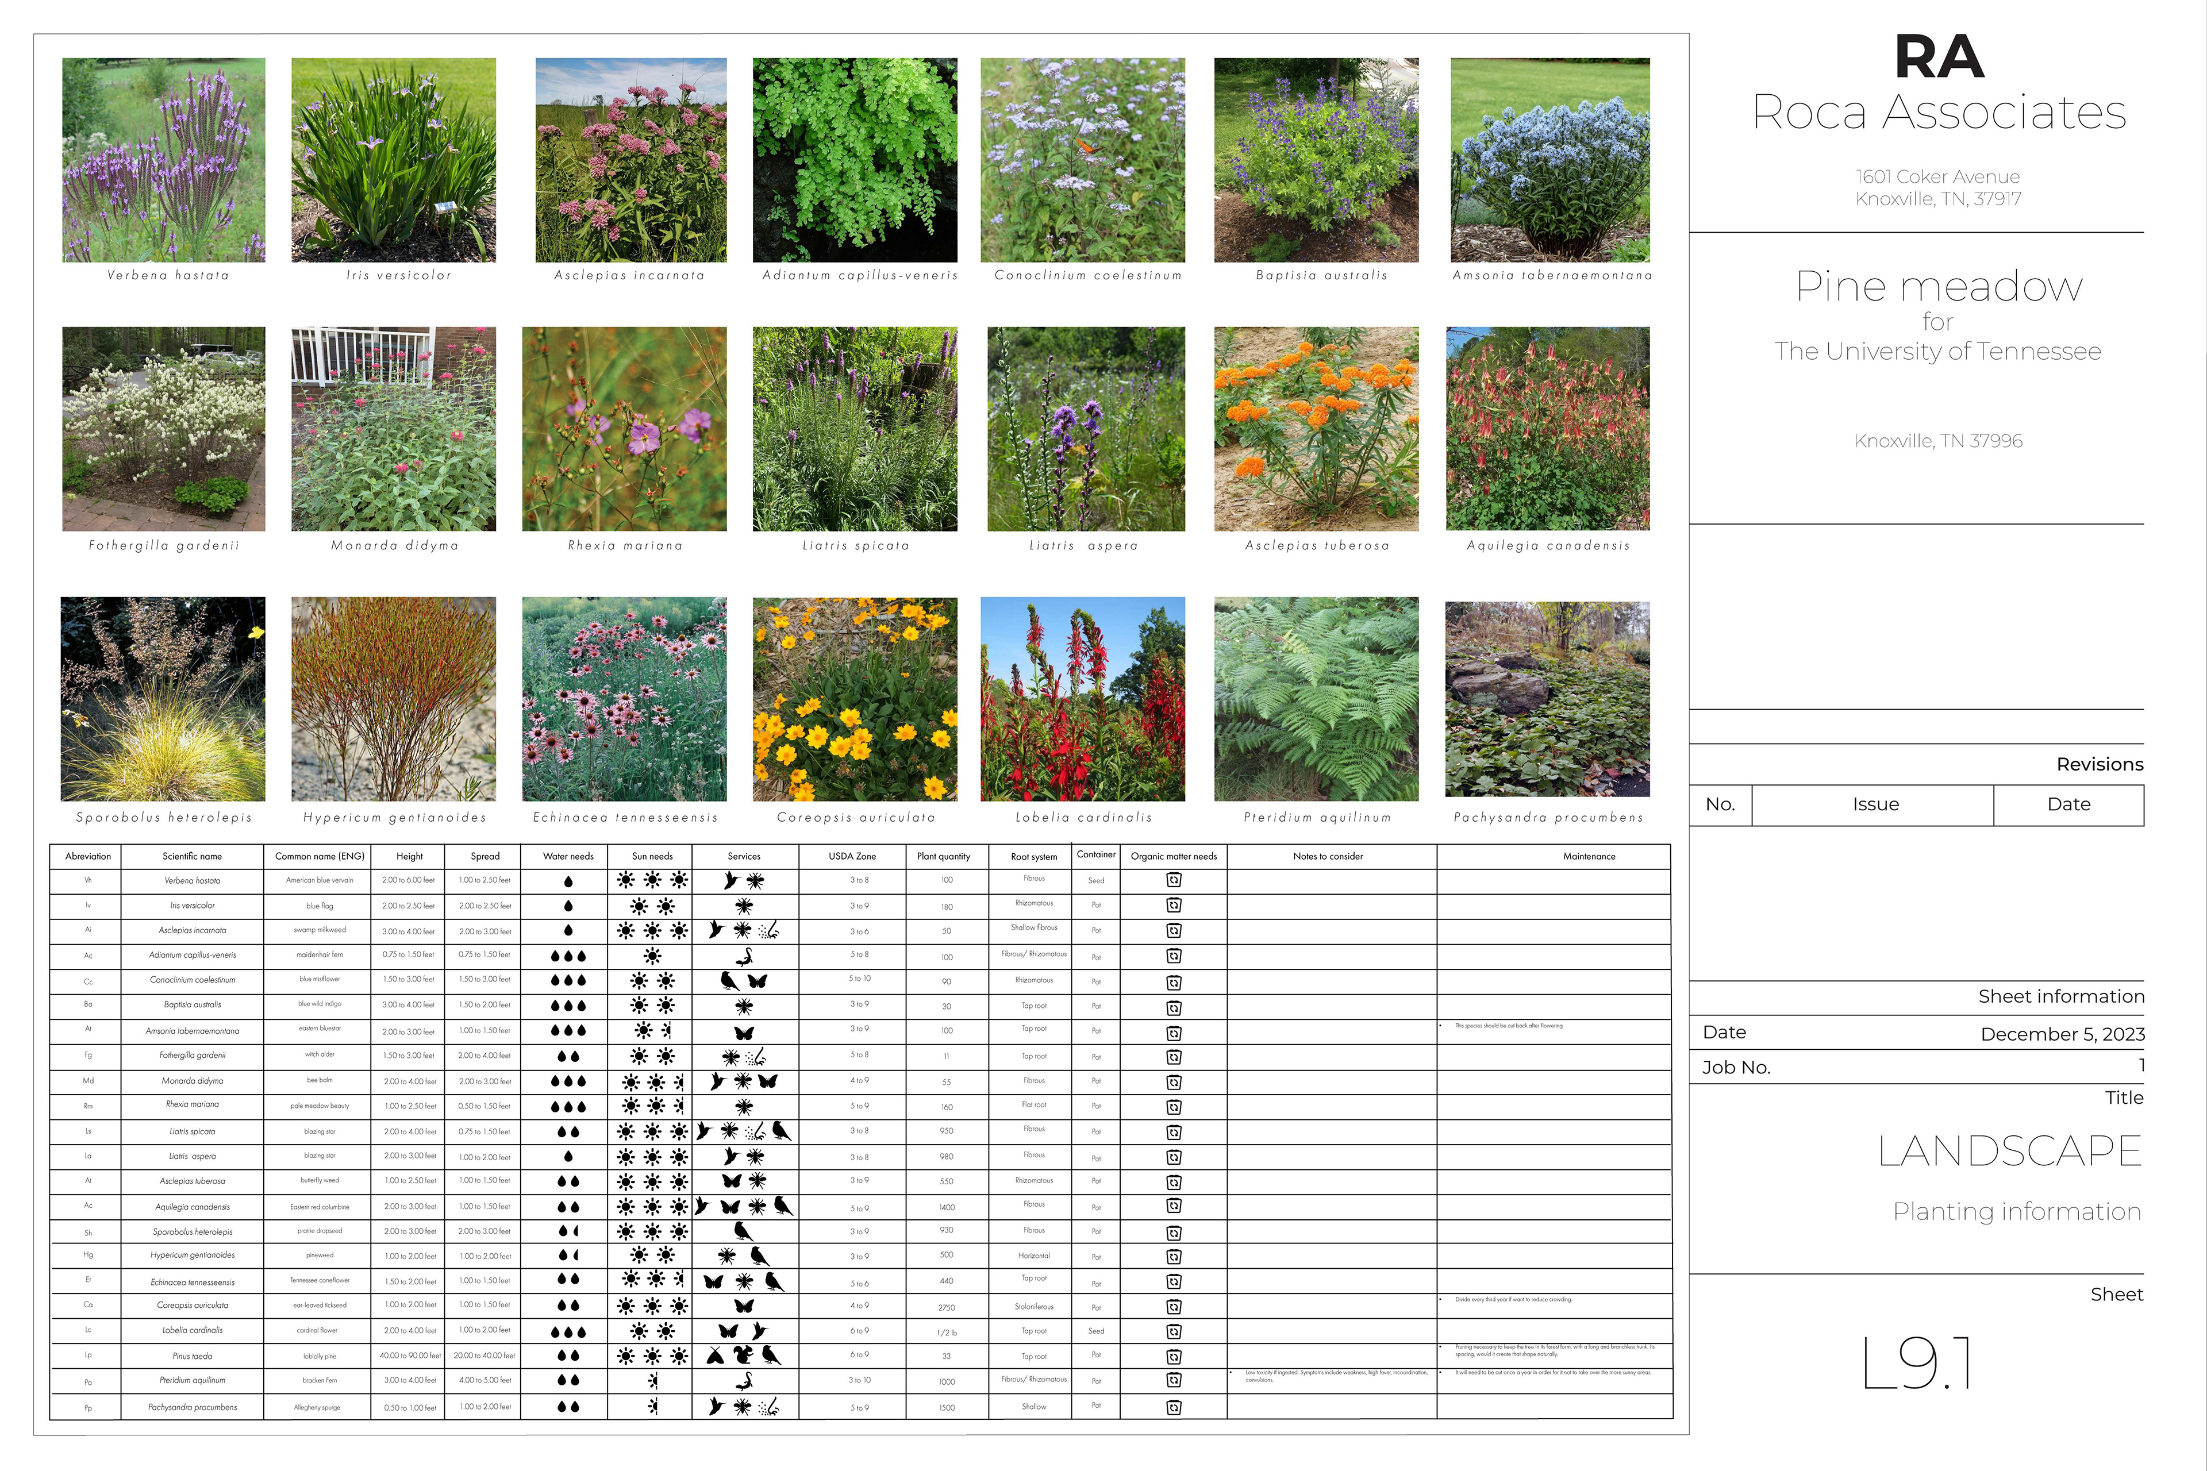2207x1471 pixels.
Task: Click the Water needs column header
Action: [568, 856]
